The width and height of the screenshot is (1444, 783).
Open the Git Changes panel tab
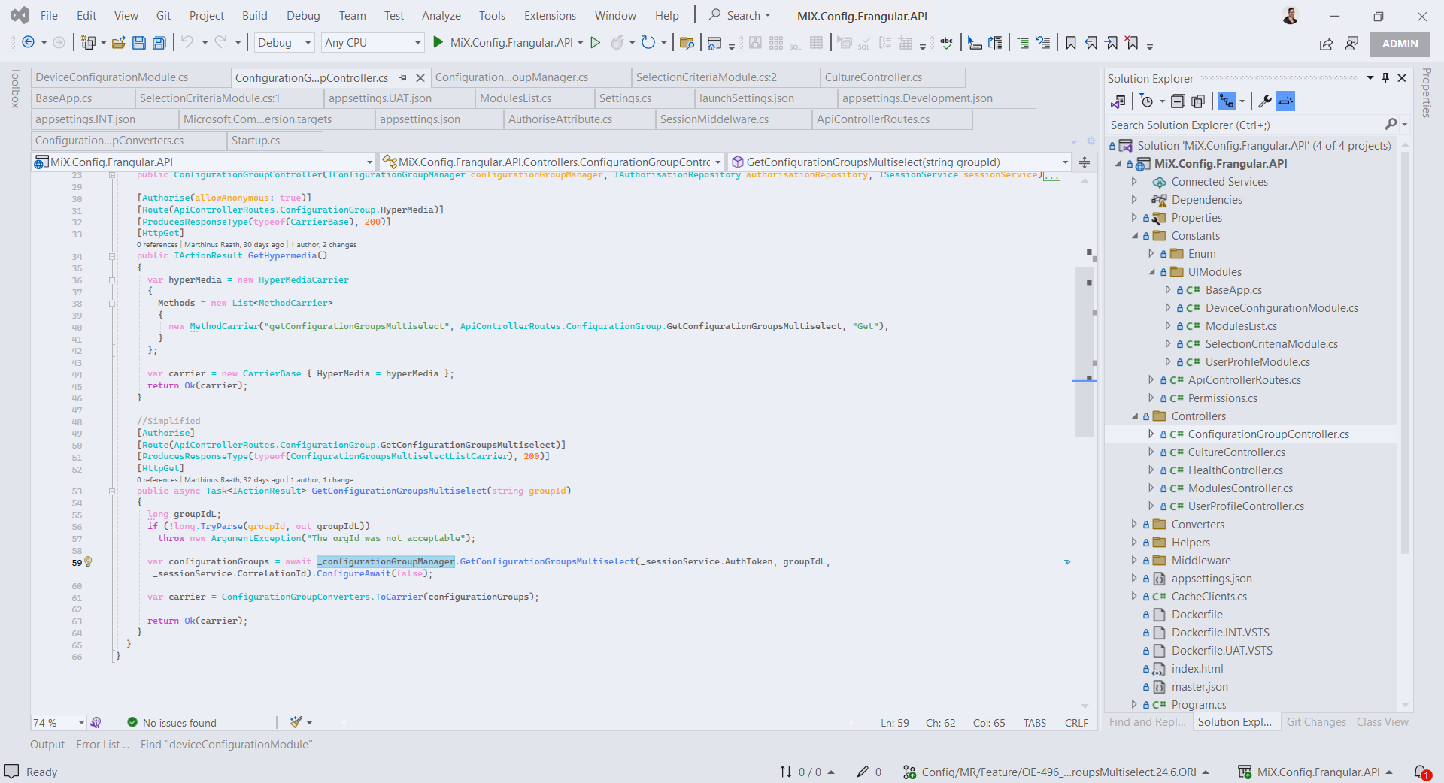pyautogui.click(x=1315, y=722)
